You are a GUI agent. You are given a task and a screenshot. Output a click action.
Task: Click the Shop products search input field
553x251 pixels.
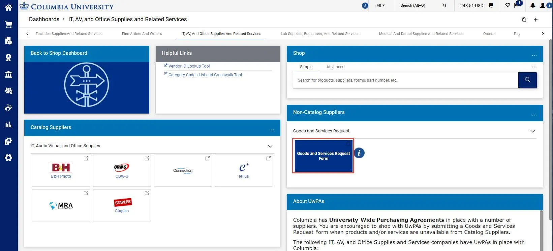pyautogui.click(x=406, y=80)
